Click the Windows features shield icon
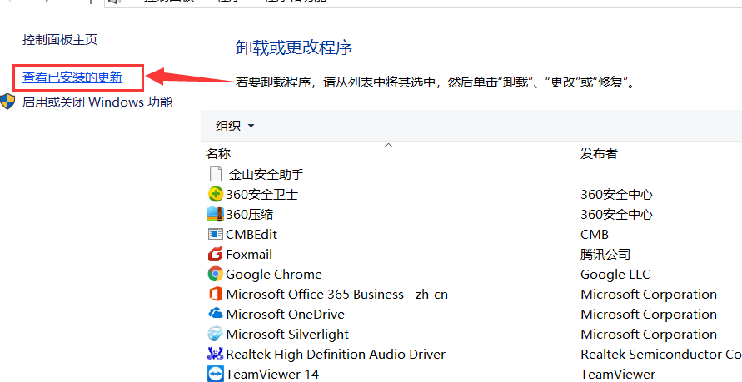 7,102
